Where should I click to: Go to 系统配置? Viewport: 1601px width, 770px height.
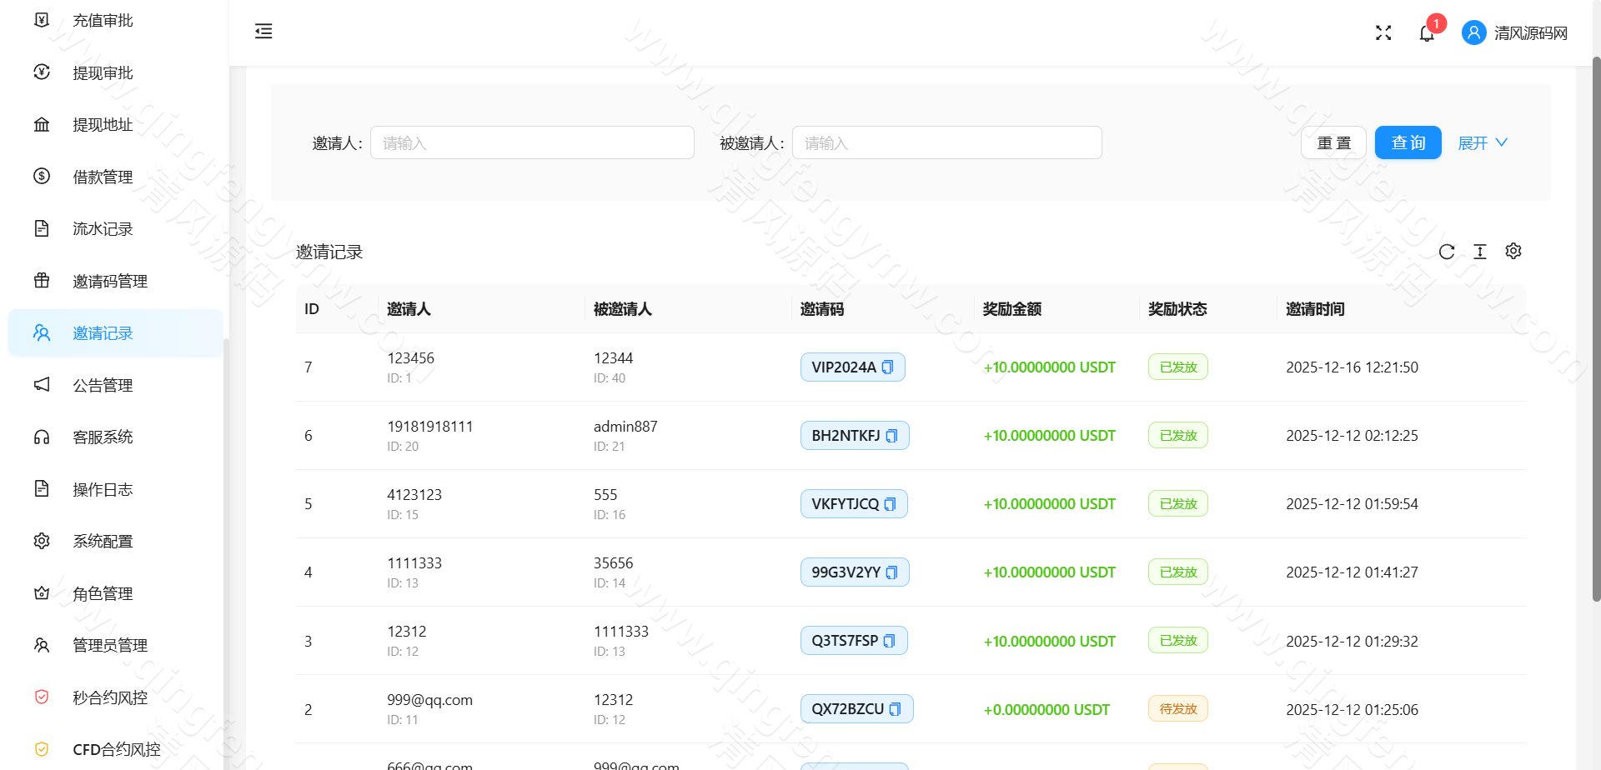pos(103,541)
